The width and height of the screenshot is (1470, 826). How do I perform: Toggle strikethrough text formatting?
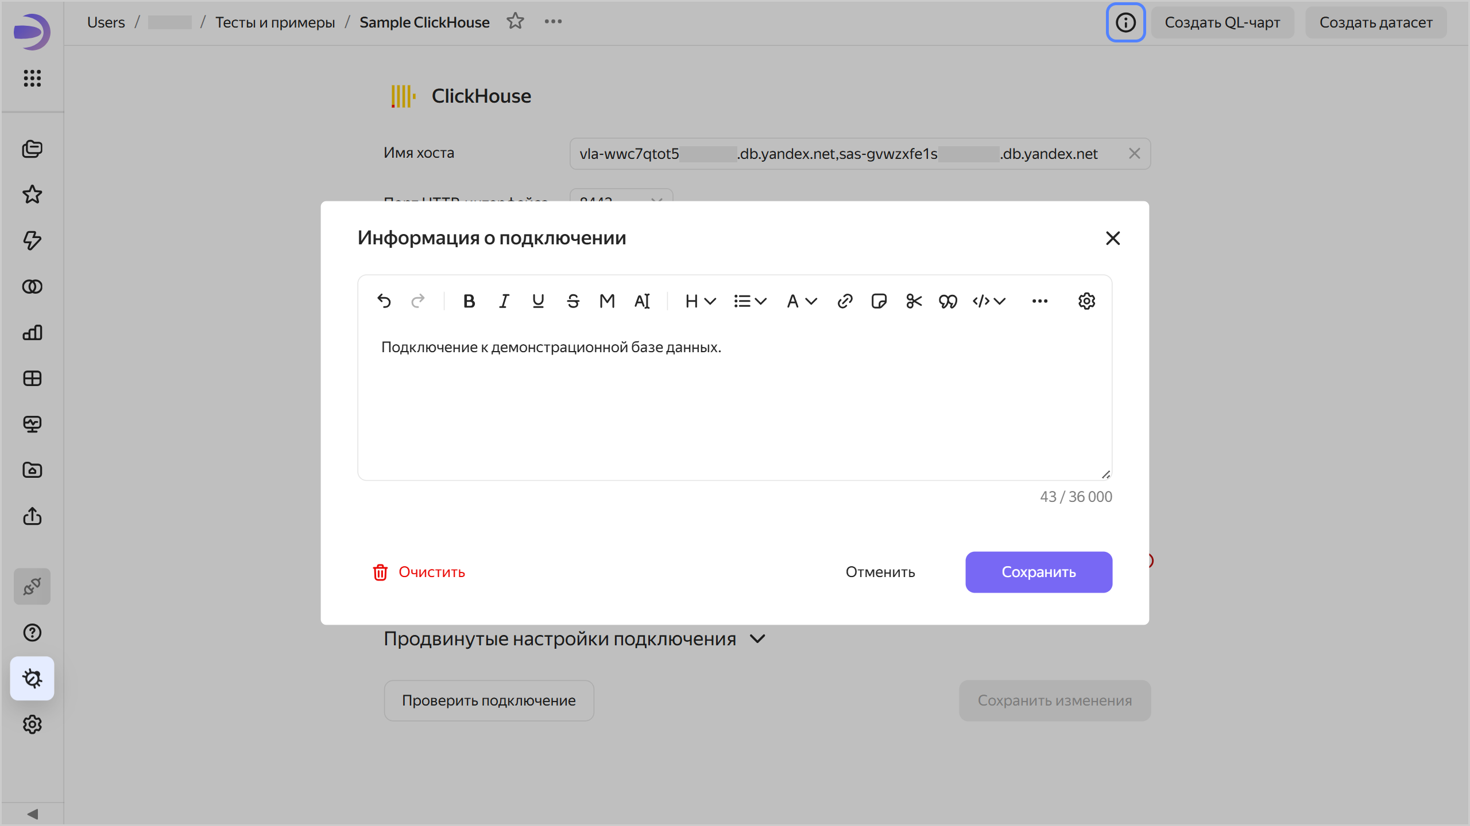(572, 301)
